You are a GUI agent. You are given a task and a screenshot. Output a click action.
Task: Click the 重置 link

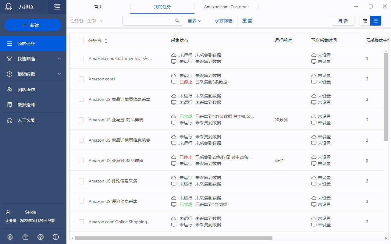click(247, 21)
